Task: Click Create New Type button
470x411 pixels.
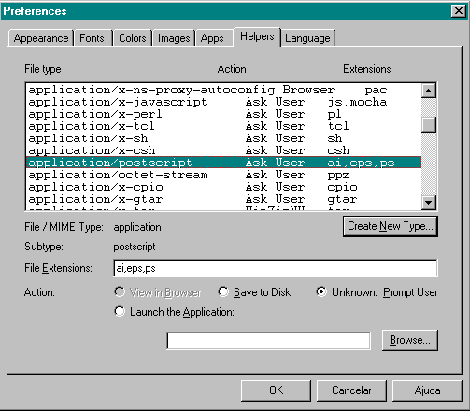Action: 391,226
